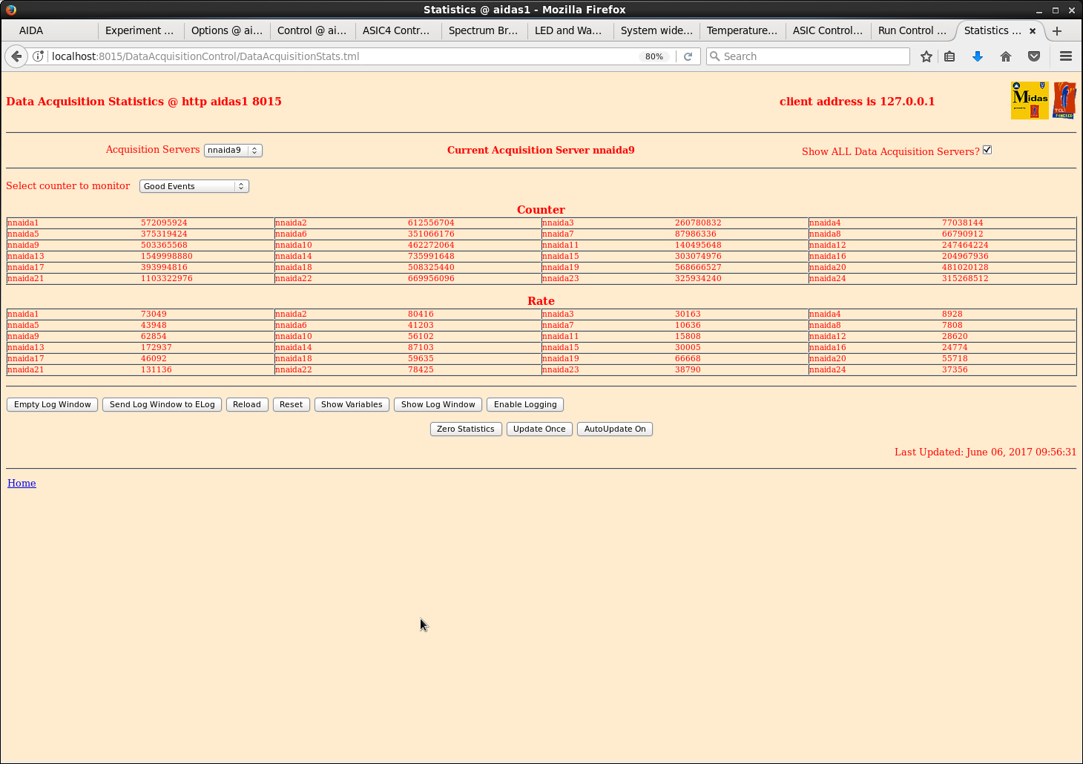Show bookmarks list icon
The image size is (1083, 764).
coord(949,56)
